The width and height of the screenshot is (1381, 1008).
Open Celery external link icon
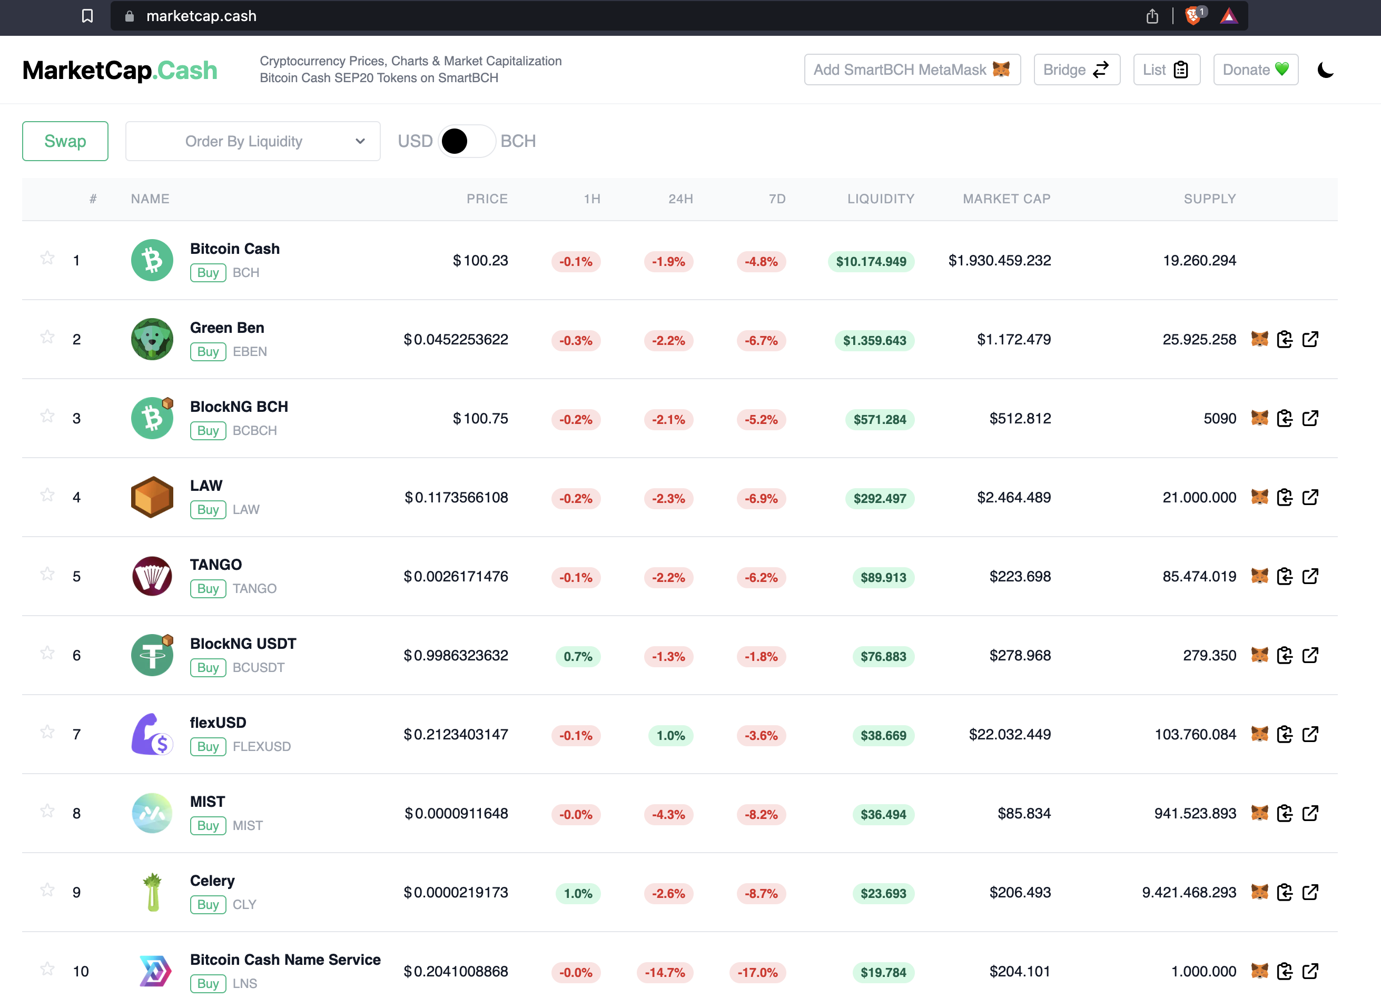[1310, 892]
